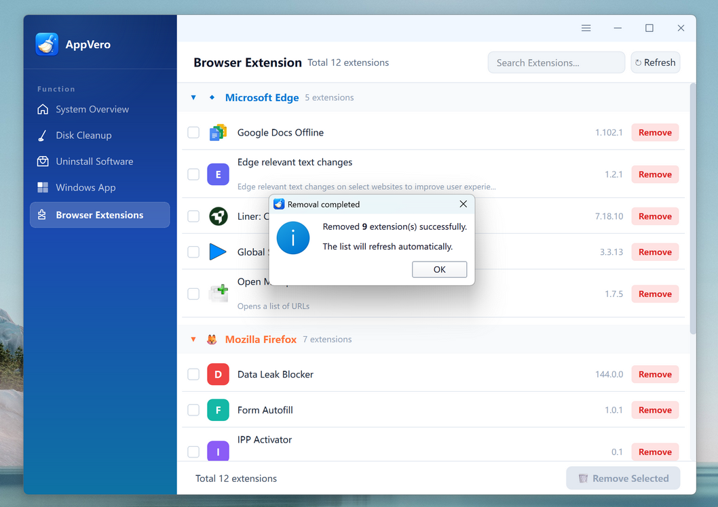Click the Google Docs Offline icon
718x507 pixels.
tap(218, 133)
